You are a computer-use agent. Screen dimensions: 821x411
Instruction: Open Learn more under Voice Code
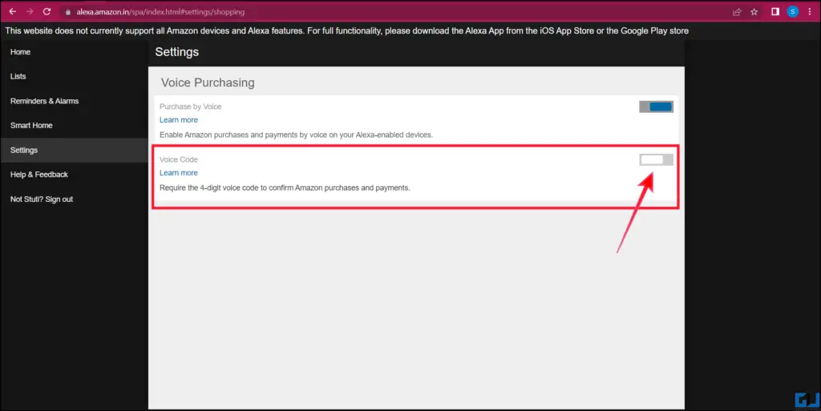tap(179, 172)
